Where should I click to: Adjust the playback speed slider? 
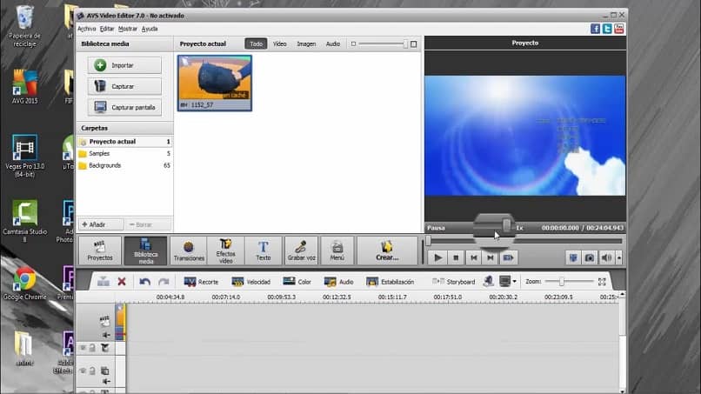pyautogui.click(x=506, y=225)
